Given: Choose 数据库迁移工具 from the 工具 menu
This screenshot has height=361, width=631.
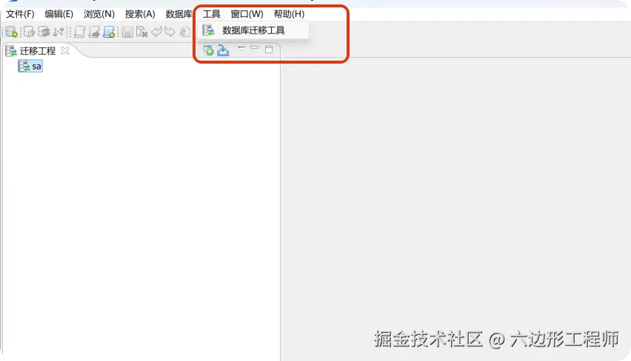Looking at the screenshot, I should 253,30.
